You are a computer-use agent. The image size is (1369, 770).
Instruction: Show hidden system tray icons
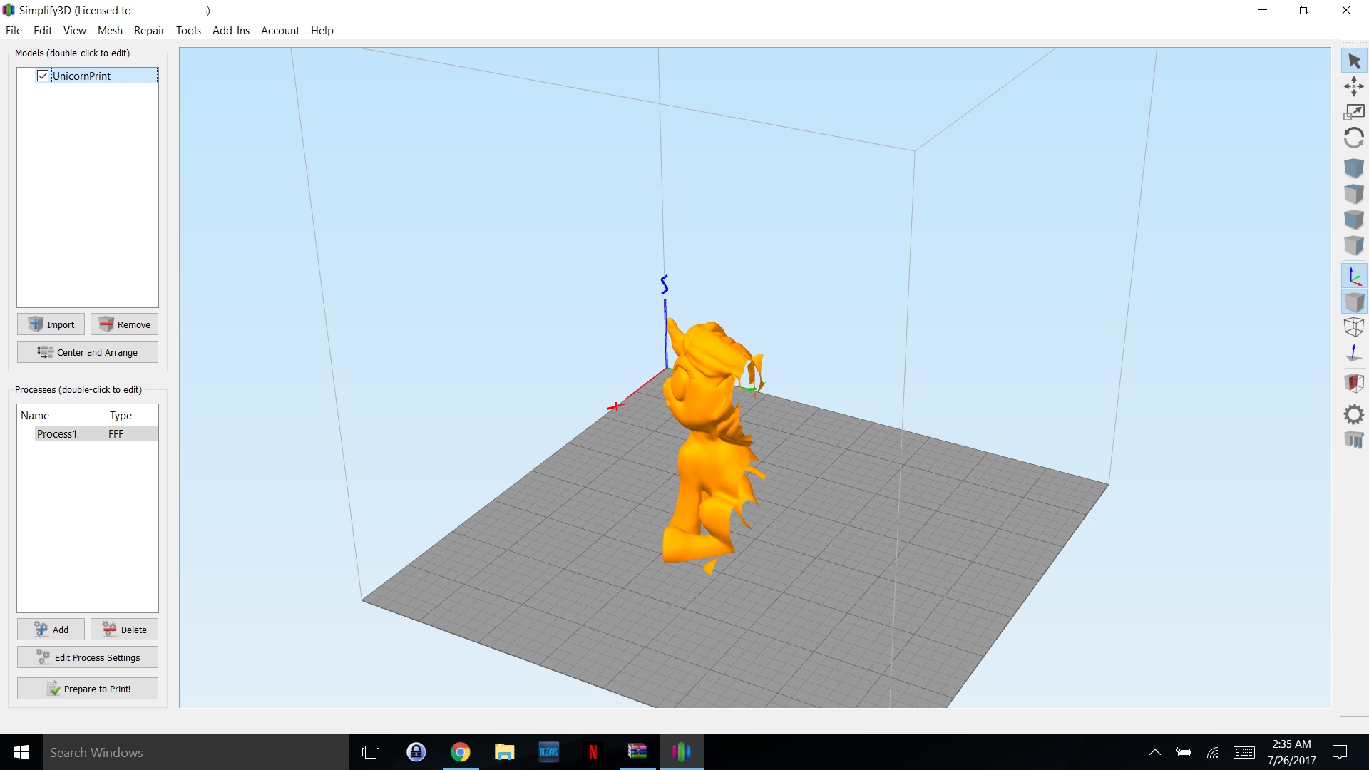(x=1155, y=752)
